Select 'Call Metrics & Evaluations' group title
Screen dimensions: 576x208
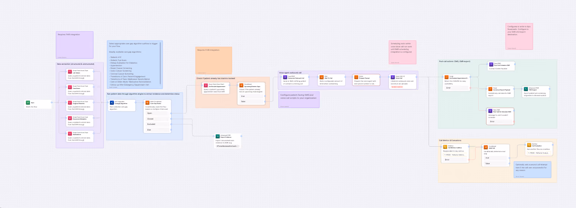click(450, 140)
